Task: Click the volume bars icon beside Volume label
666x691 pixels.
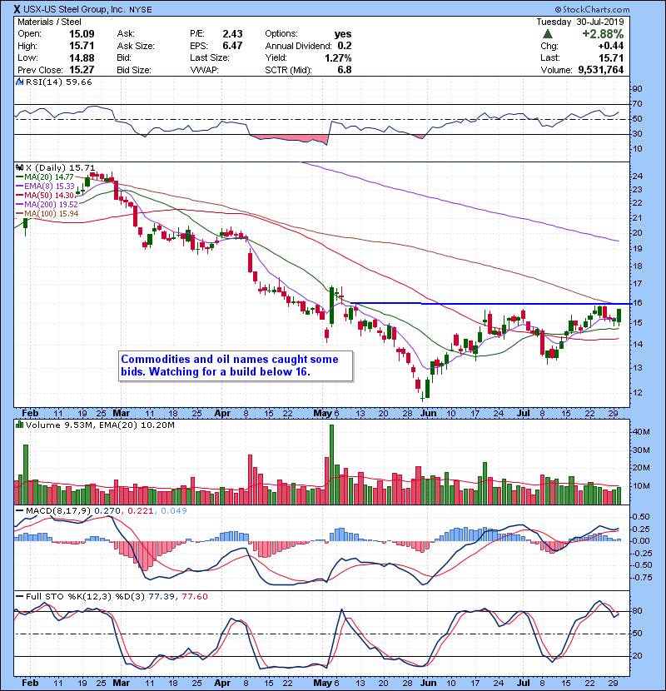Action: [x=19, y=425]
